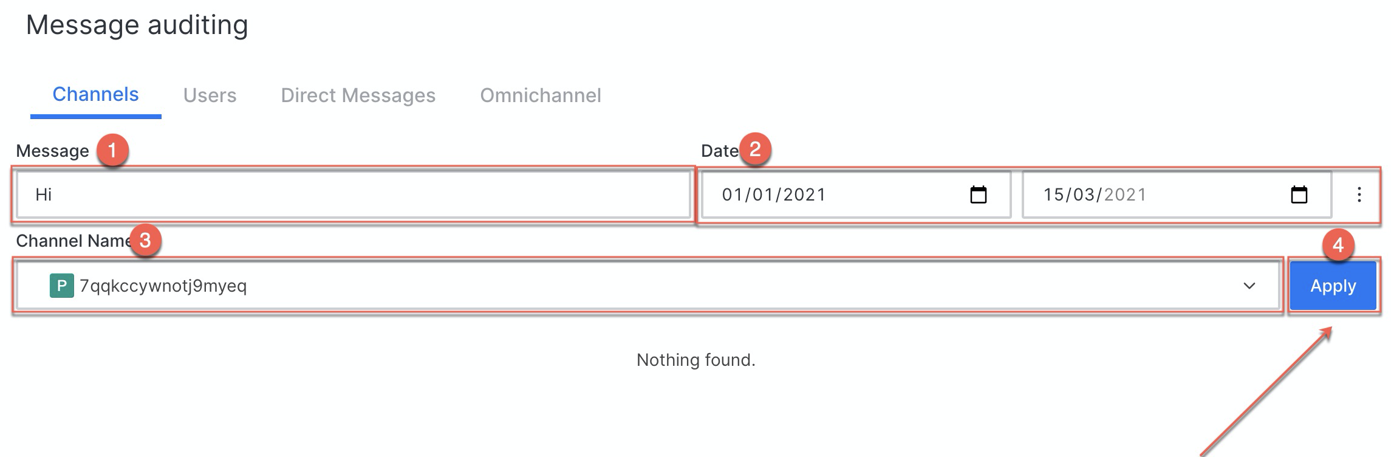This screenshot has width=1391, height=457.
Task: Click the end date field 15/03/2021
Action: click(x=1177, y=194)
